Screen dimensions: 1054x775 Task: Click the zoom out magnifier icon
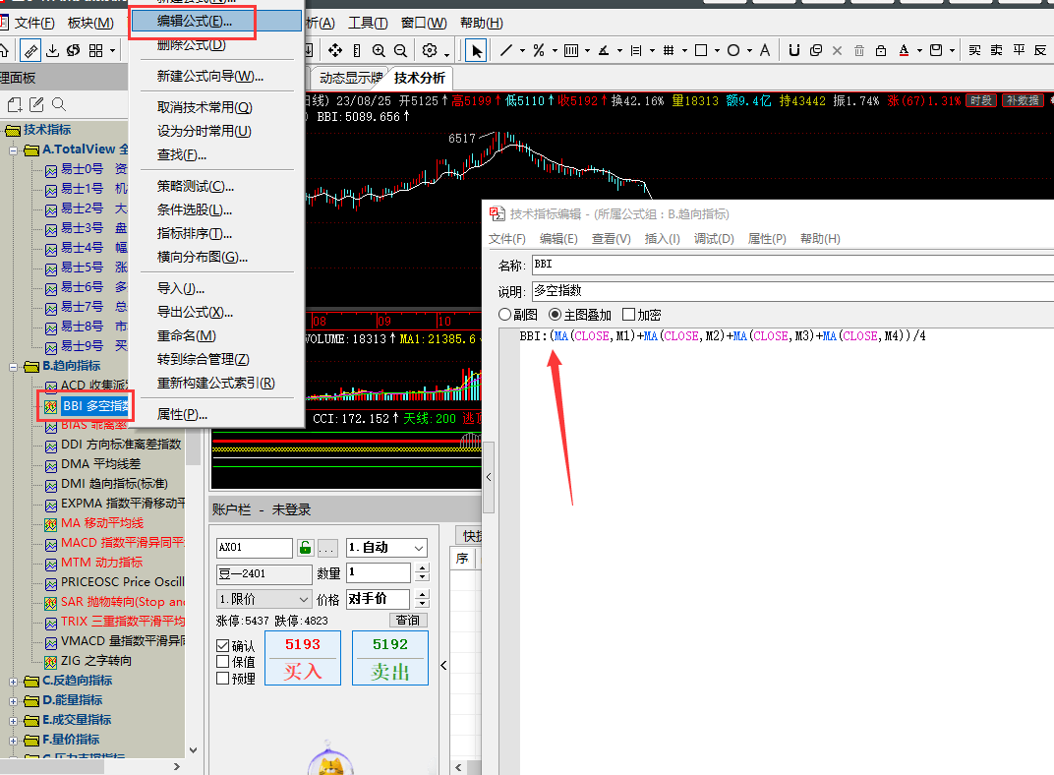(x=400, y=50)
